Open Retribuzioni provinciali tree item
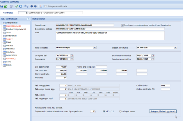Screen dimensions: 183x121 pos(16,29)
